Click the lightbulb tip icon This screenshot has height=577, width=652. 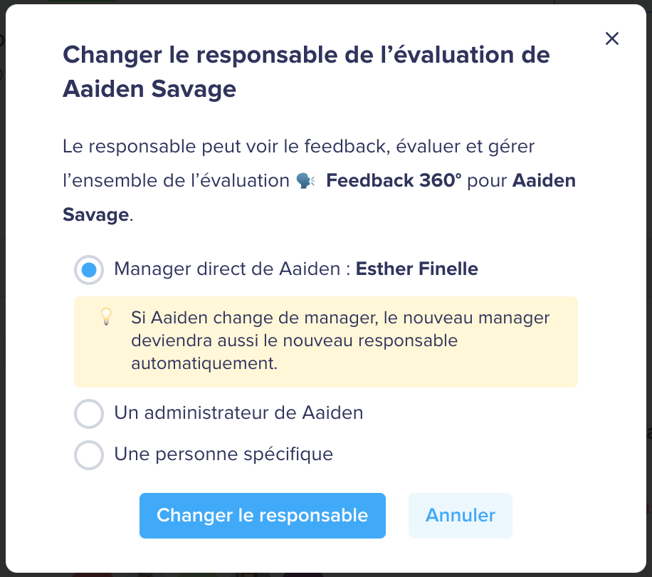(107, 316)
